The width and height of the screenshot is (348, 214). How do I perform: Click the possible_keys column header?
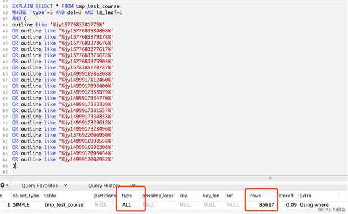pos(158,196)
